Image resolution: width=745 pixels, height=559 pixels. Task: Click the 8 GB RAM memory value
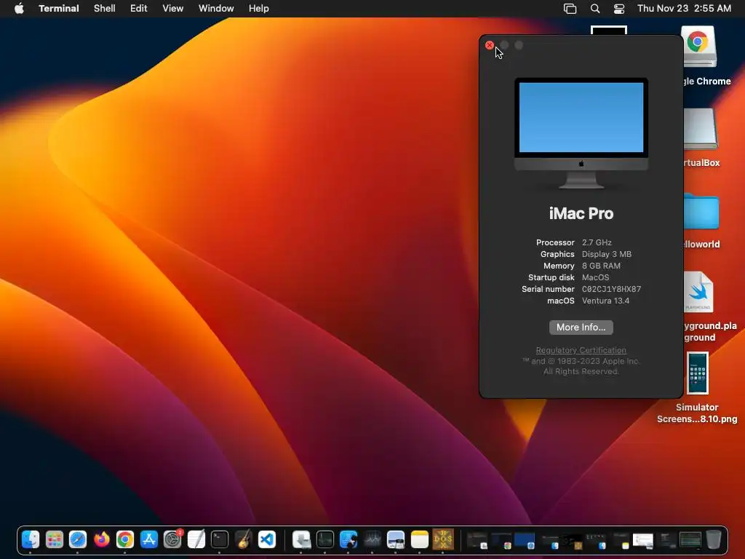click(601, 266)
